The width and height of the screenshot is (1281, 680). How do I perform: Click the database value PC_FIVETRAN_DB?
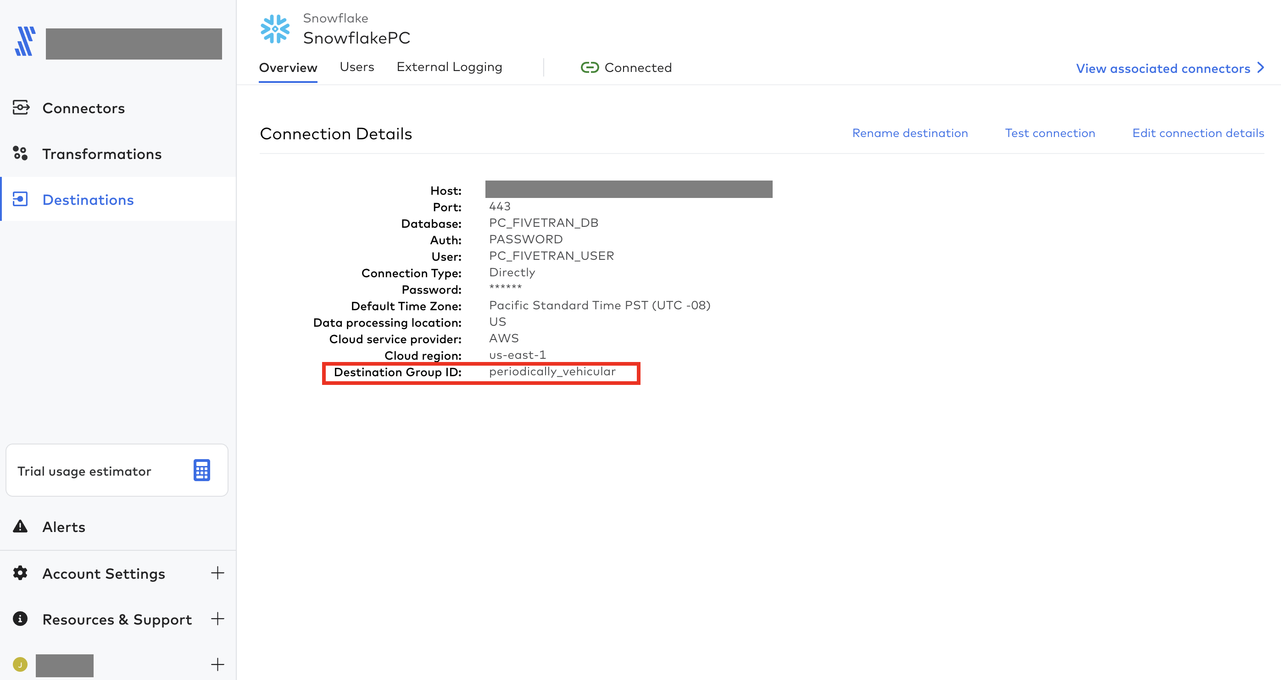pos(544,223)
